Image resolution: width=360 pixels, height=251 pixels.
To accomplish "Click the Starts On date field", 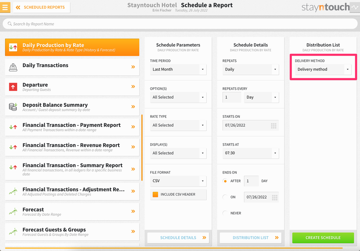I will pos(251,125).
